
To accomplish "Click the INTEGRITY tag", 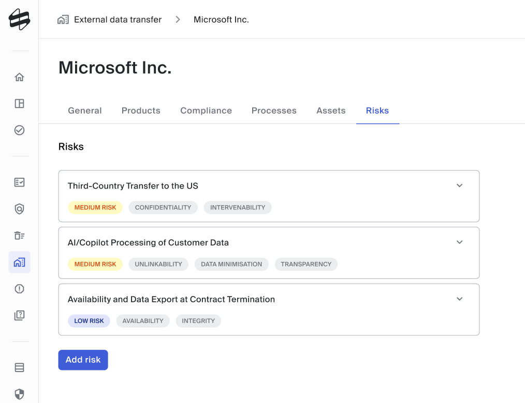I will (x=198, y=321).
